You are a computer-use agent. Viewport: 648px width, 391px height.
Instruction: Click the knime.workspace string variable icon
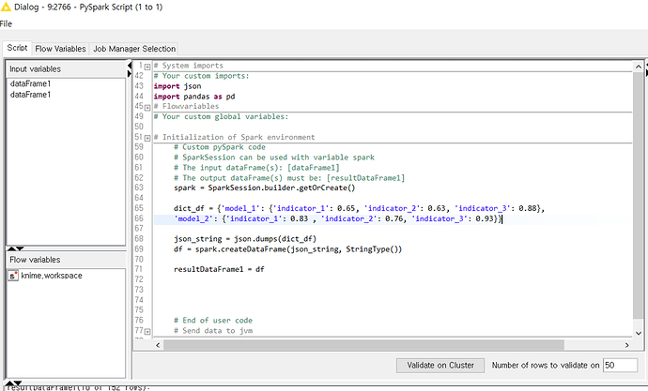click(x=13, y=276)
